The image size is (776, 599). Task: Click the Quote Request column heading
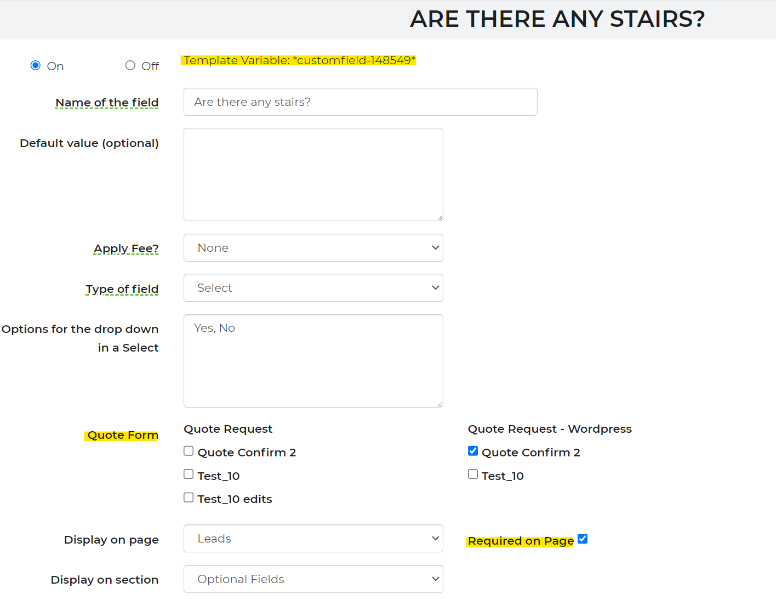point(228,429)
